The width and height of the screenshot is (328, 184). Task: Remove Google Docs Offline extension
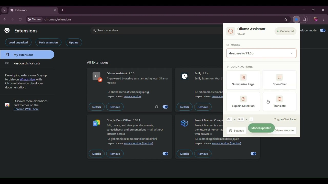[x=115, y=154]
